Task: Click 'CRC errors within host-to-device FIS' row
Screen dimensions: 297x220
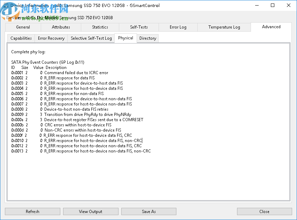Action: (x=61, y=125)
